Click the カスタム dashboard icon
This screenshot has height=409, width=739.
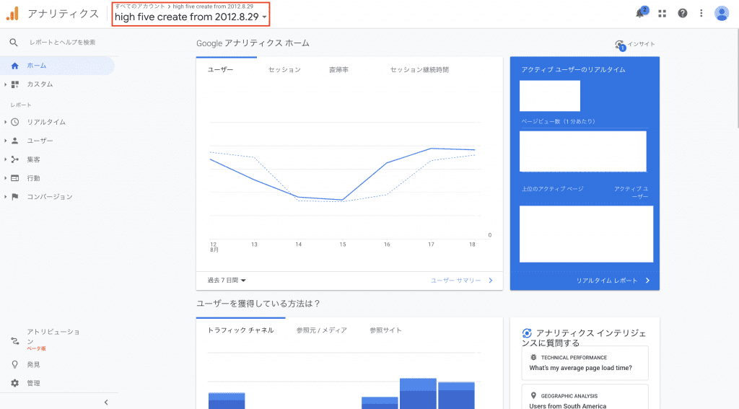pos(15,84)
